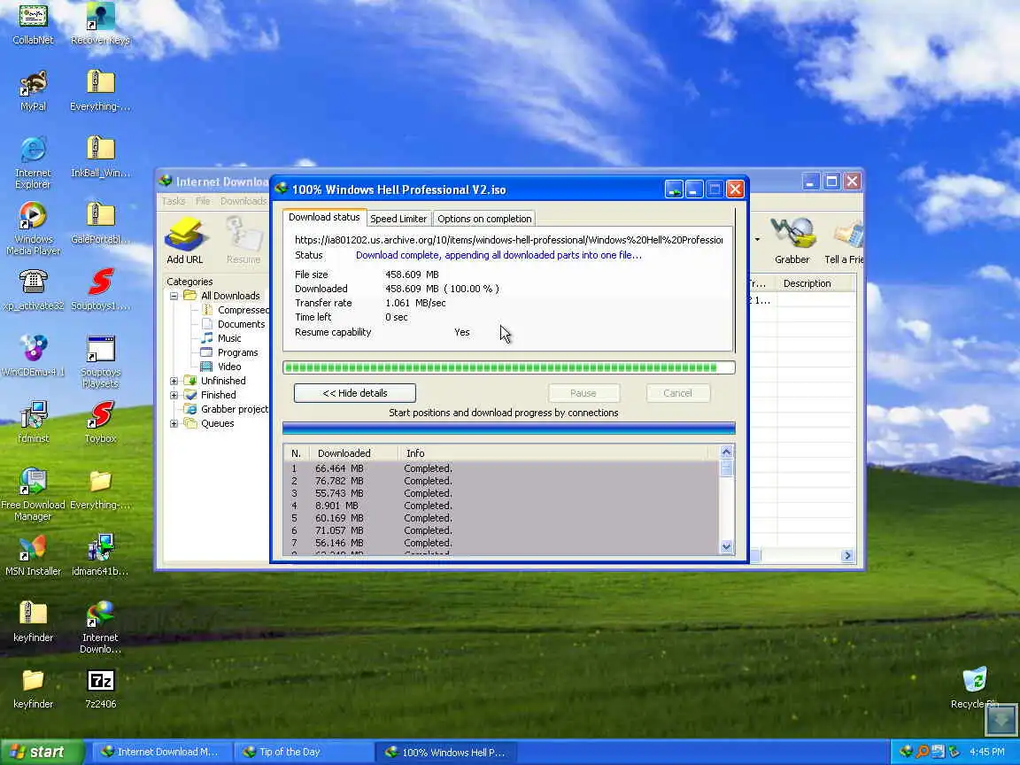Click the green download progress bar
The width and height of the screenshot is (1020, 765).
tap(509, 368)
